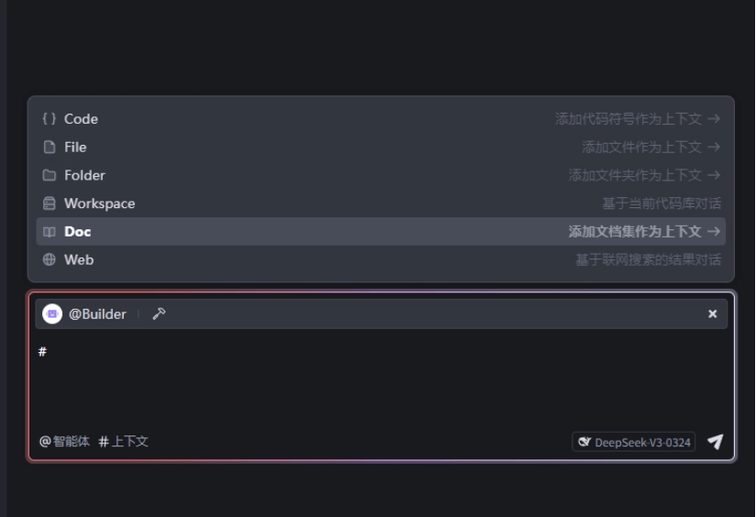Viewport: 756px width, 517px height.
Task: Send the message with paper plane icon
Action: pyautogui.click(x=715, y=442)
